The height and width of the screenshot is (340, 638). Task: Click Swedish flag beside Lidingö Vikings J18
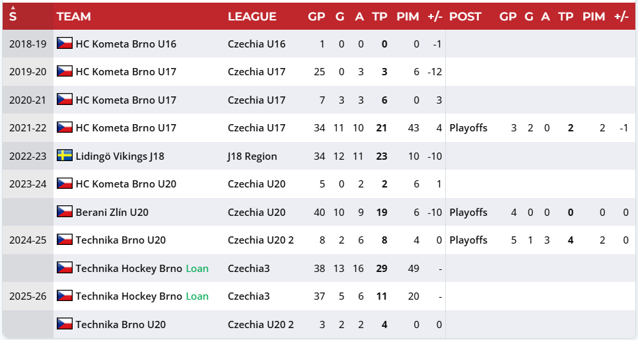(65, 155)
